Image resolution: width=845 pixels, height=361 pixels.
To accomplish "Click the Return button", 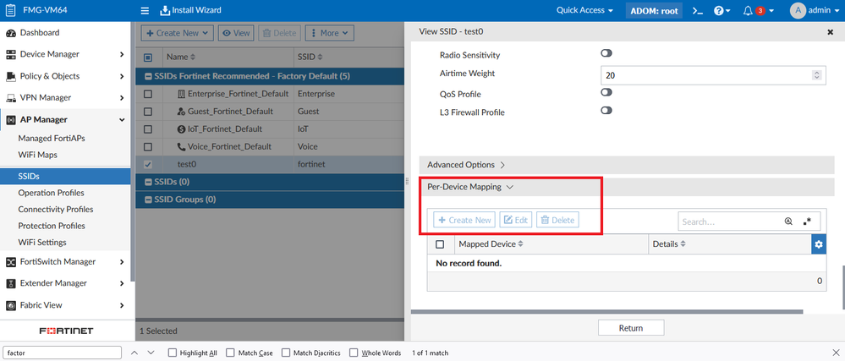I will tap(631, 327).
